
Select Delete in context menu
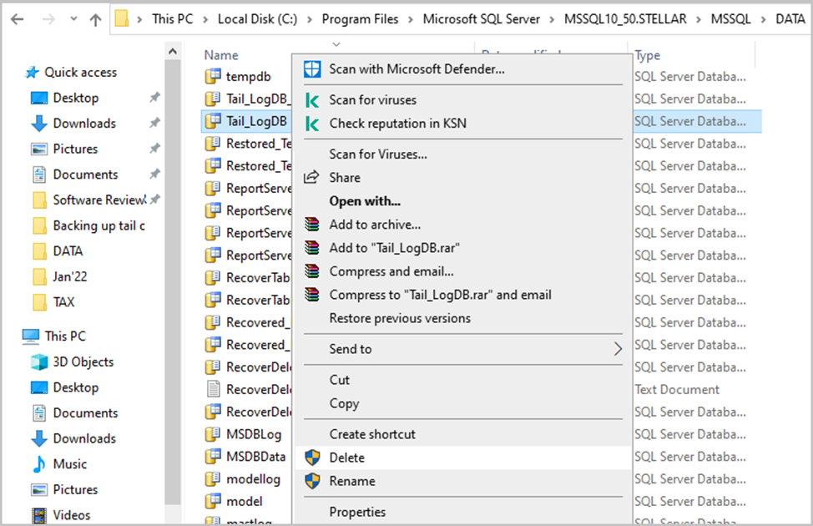coord(462,458)
